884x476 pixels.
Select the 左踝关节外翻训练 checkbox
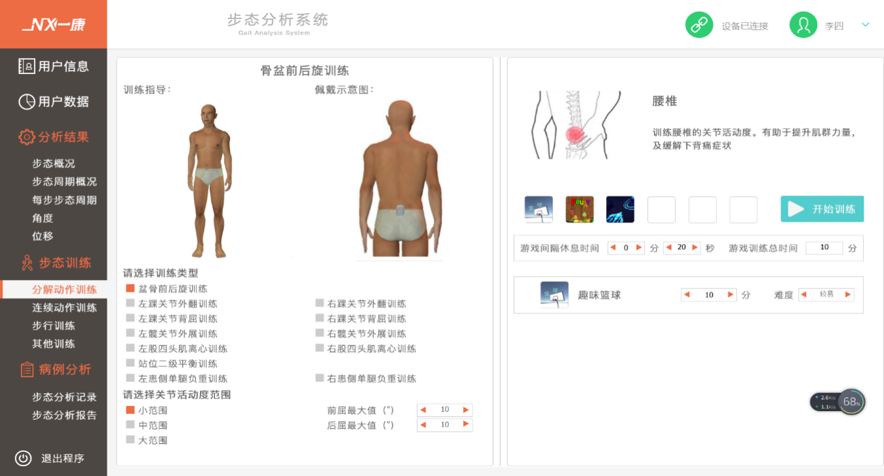pos(130,304)
